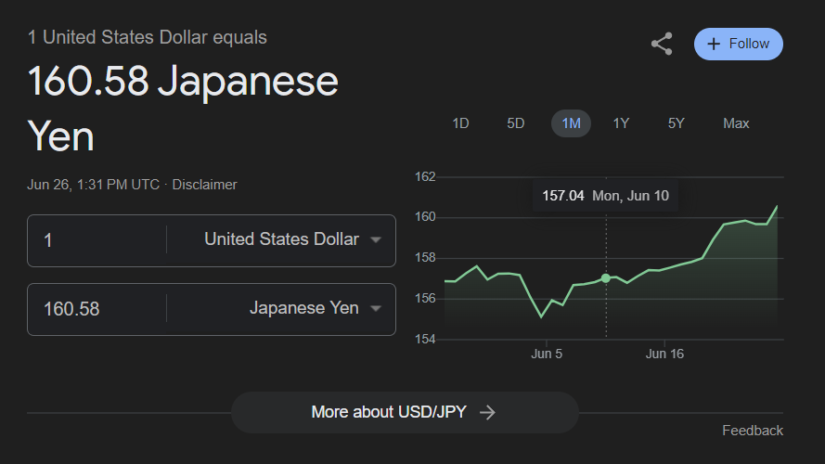
Task: Click the yen amount field showing 160.58
Action: click(x=97, y=309)
